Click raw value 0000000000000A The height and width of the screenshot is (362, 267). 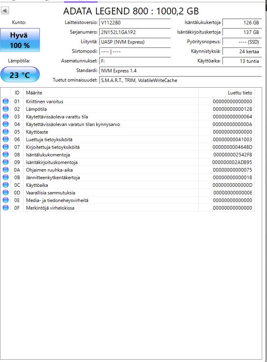232,124
